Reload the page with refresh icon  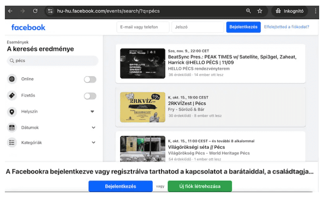click(x=35, y=11)
